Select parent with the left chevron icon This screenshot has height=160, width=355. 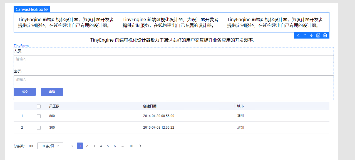[x=298, y=35]
